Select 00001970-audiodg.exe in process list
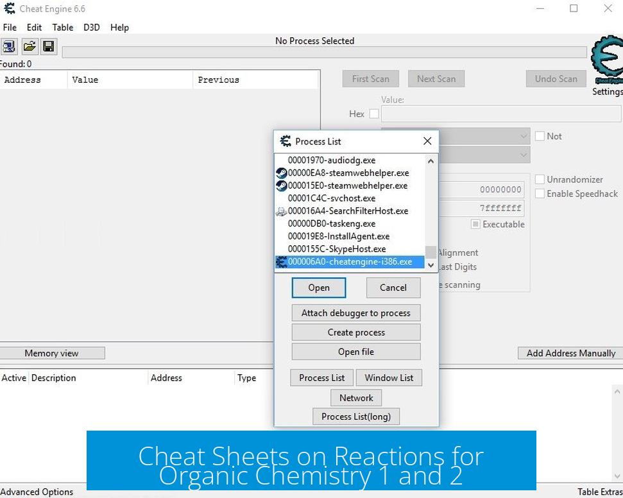This screenshot has width=623, height=498. click(x=350, y=160)
